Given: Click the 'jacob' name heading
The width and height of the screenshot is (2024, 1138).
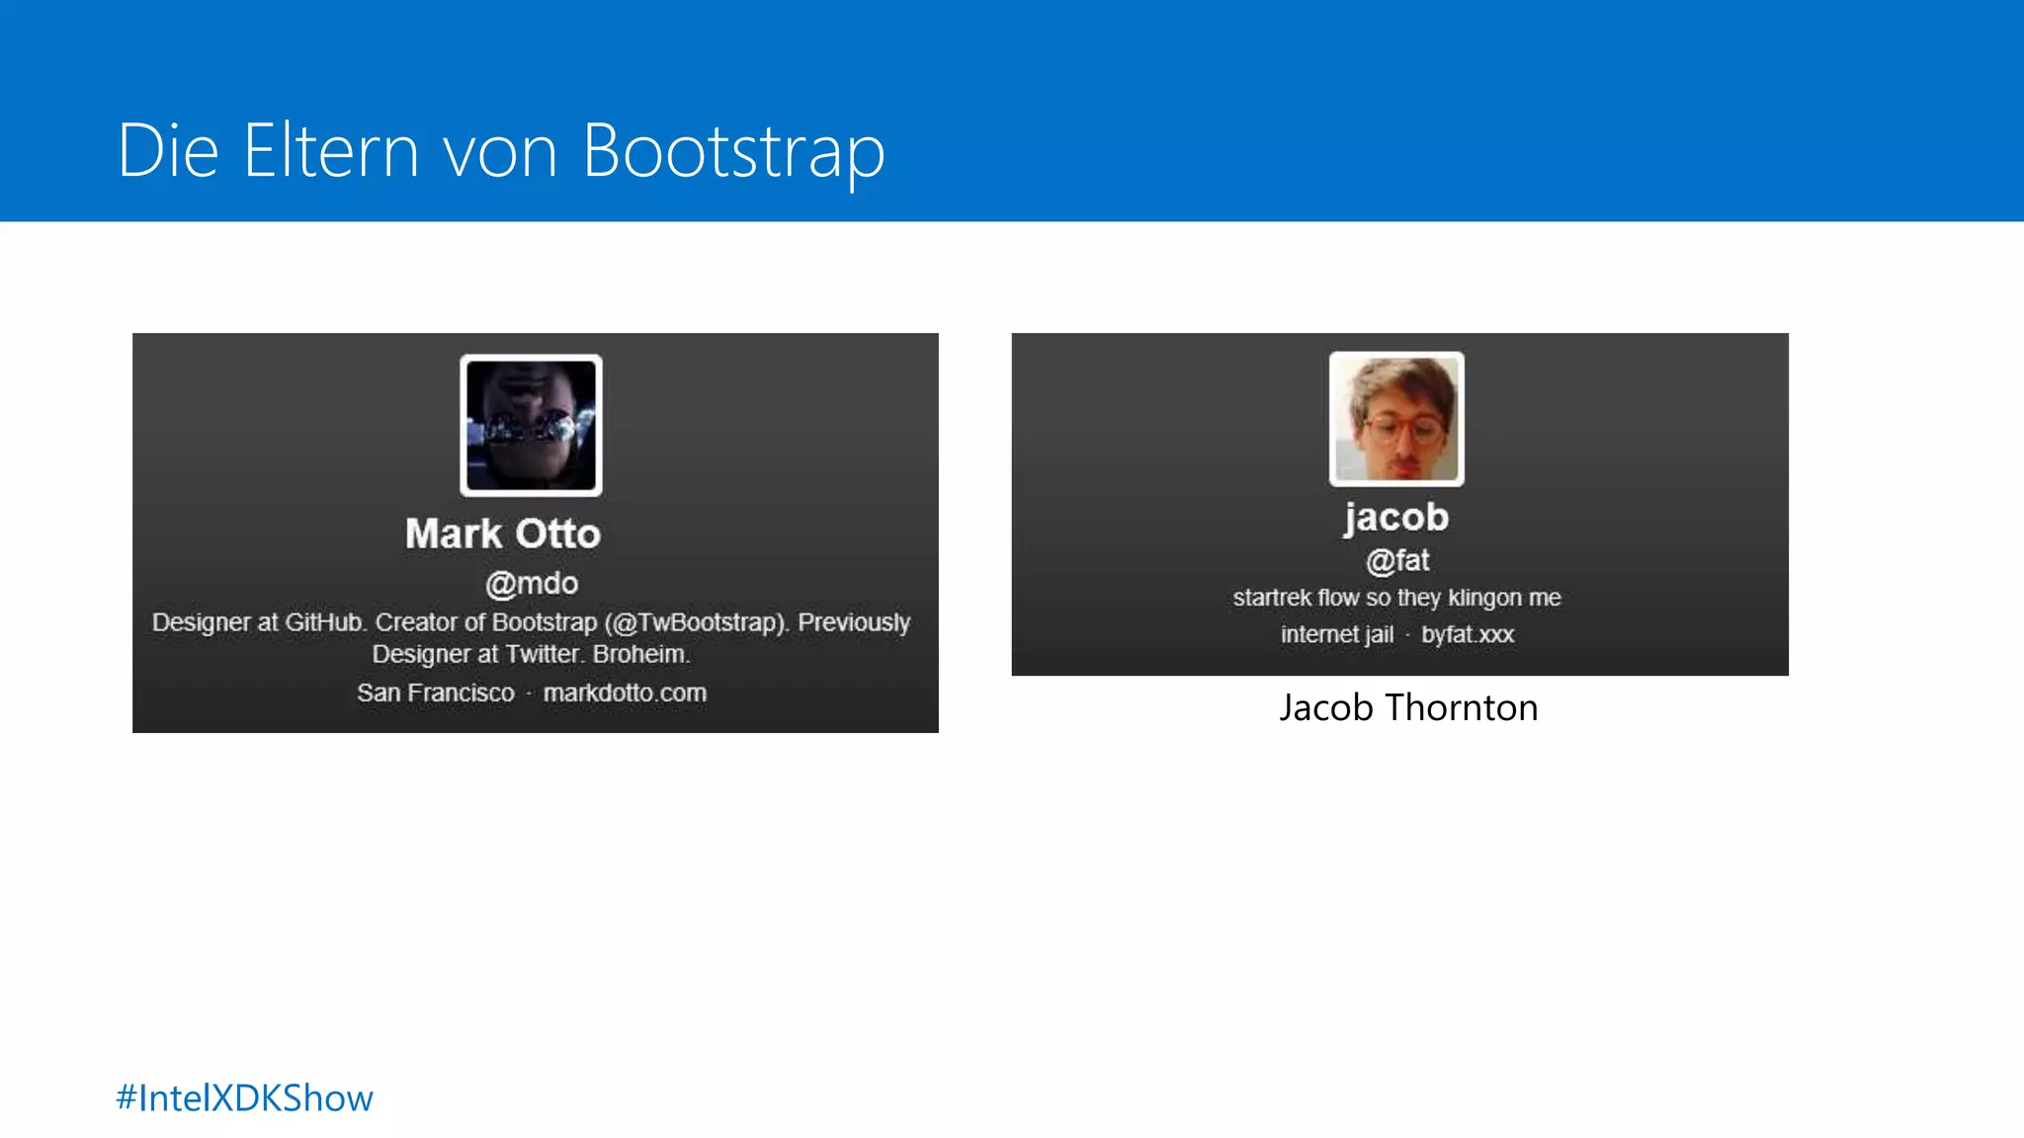Looking at the screenshot, I should (1395, 519).
